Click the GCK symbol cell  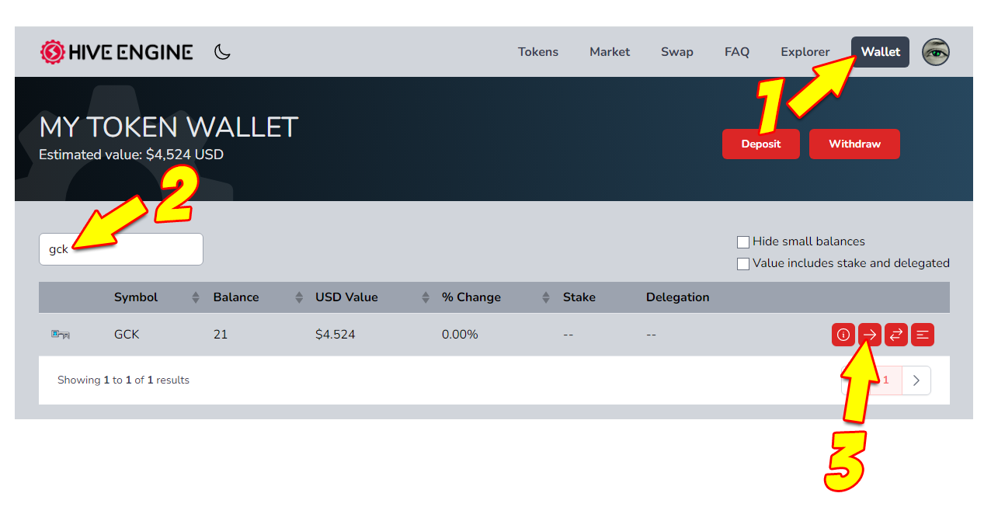click(x=127, y=335)
